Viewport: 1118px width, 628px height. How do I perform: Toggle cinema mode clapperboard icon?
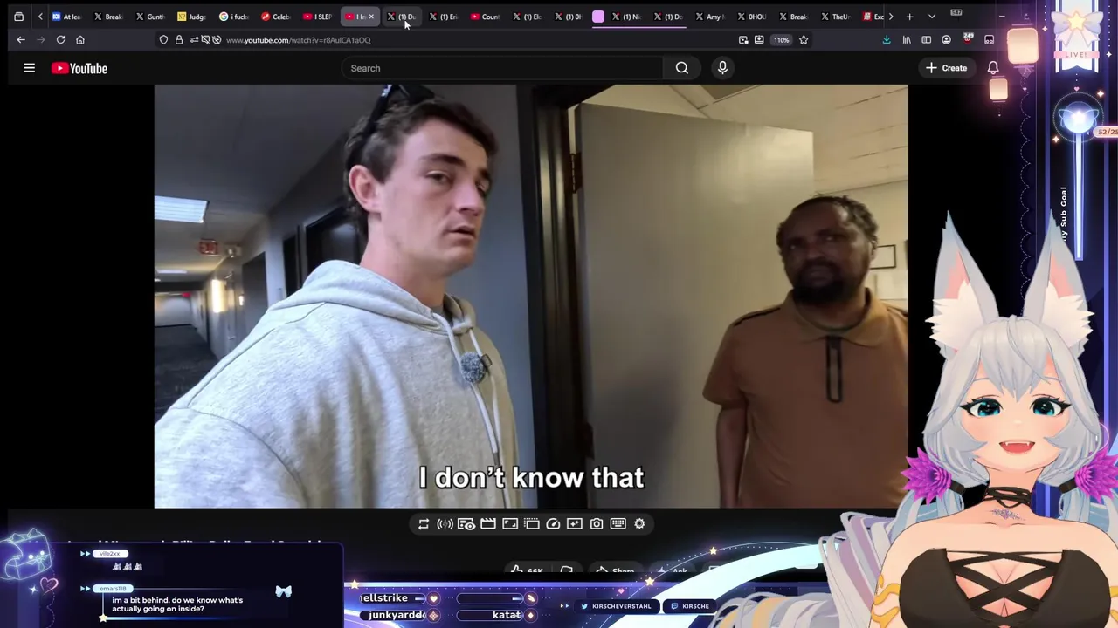488,524
